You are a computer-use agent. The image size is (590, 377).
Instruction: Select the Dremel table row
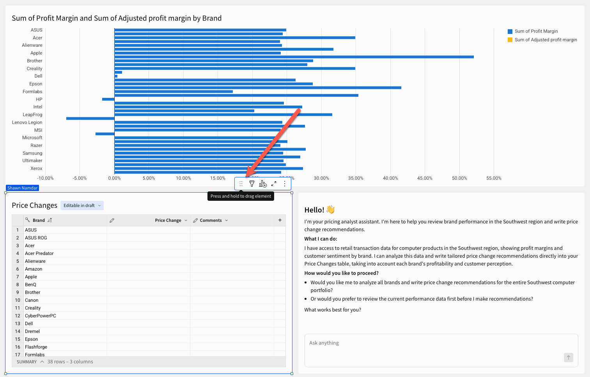point(149,331)
